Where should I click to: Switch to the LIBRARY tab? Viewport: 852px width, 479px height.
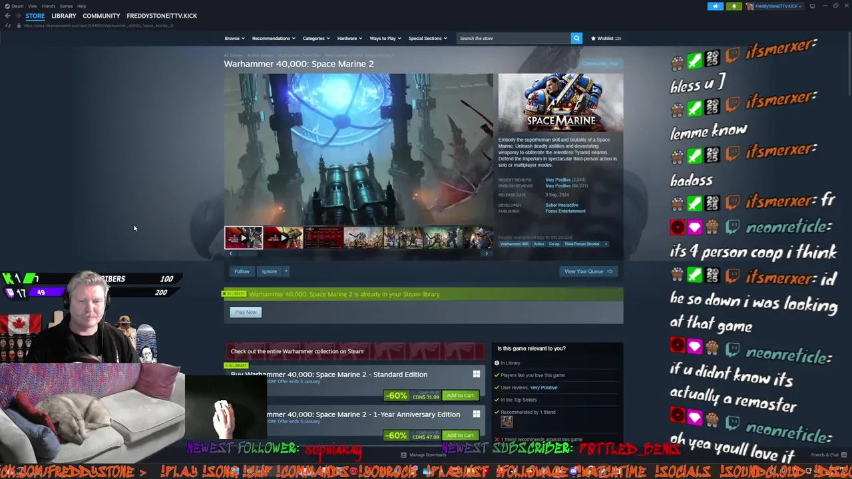[x=64, y=16]
